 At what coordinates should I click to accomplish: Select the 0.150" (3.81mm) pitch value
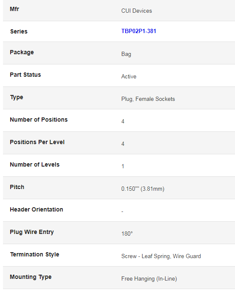pos(143,189)
